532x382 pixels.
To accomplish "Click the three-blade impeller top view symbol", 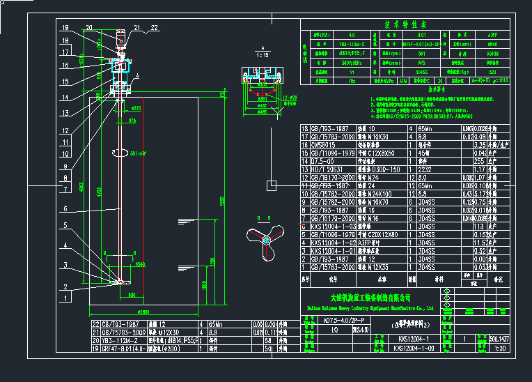I will click(x=265, y=238).
